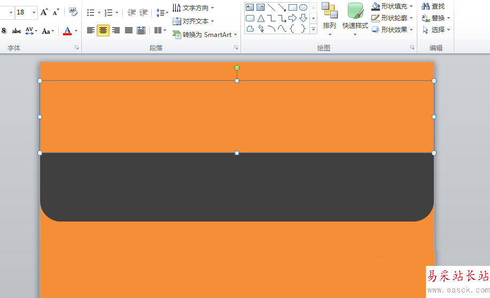Open the font size 18 dropdown
This screenshot has width=490, height=298.
coord(34,12)
